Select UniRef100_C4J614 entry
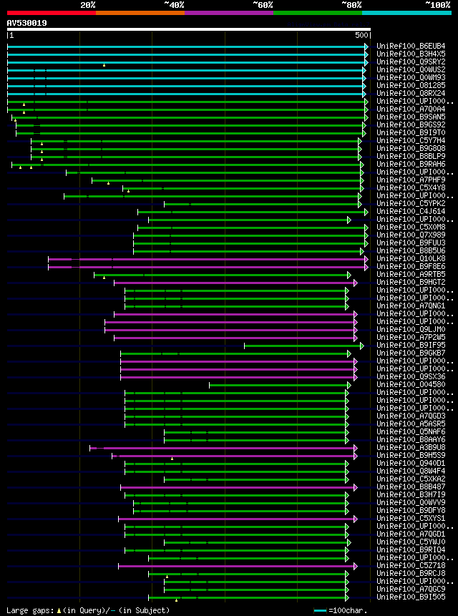 click(x=411, y=211)
